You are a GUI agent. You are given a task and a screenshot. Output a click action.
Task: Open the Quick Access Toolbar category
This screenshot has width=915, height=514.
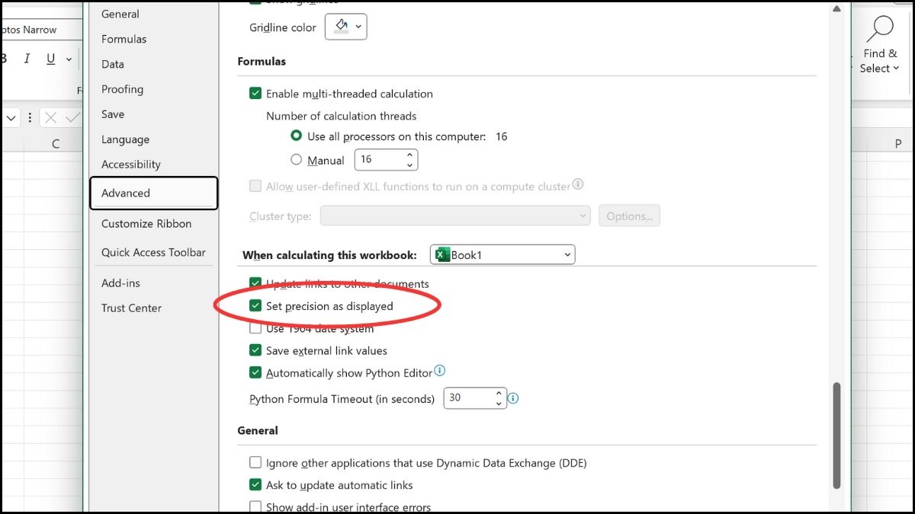click(153, 252)
